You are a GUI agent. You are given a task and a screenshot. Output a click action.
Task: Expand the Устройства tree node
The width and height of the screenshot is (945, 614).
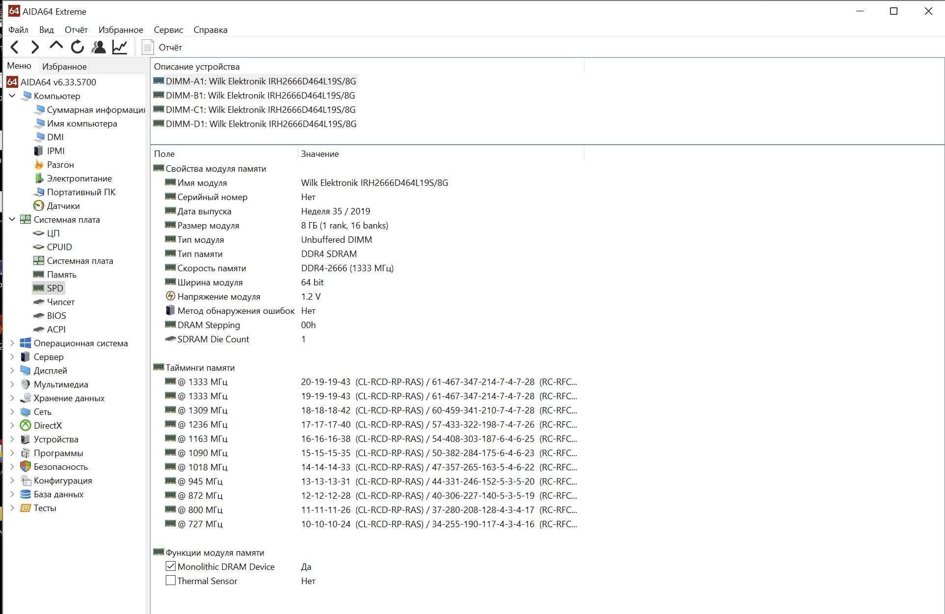pos(12,439)
